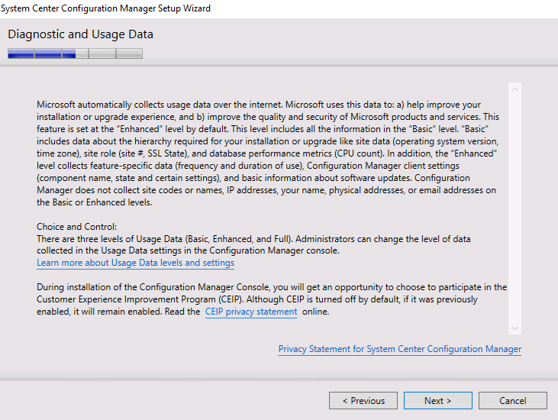Screen dimensions: 558x420
Task: Open Privacy Statement for System Center Configuration Manager
Action: (x=400, y=349)
